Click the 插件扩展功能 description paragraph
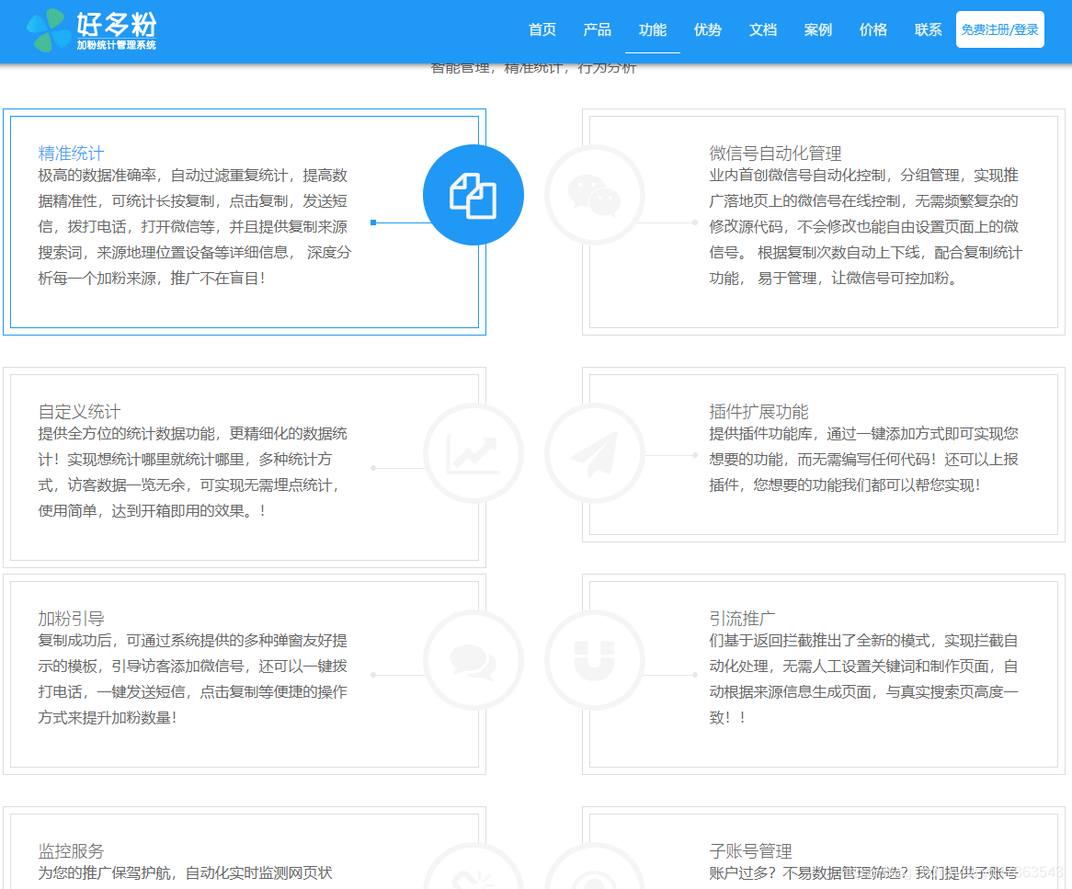Screen dimensions: 1072x889 [x=864, y=460]
